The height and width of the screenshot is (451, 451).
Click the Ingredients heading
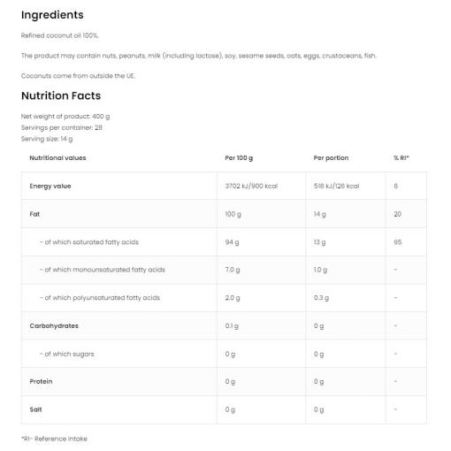[52, 15]
